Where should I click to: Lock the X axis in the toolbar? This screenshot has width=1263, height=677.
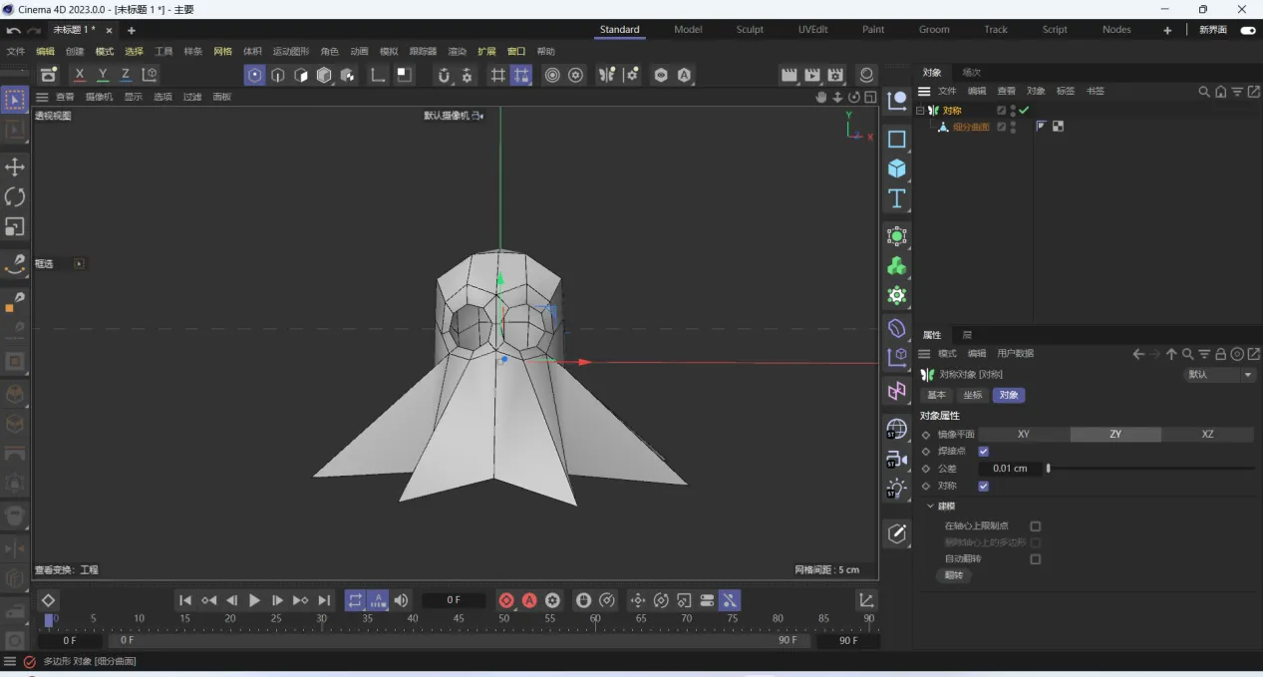coord(80,75)
